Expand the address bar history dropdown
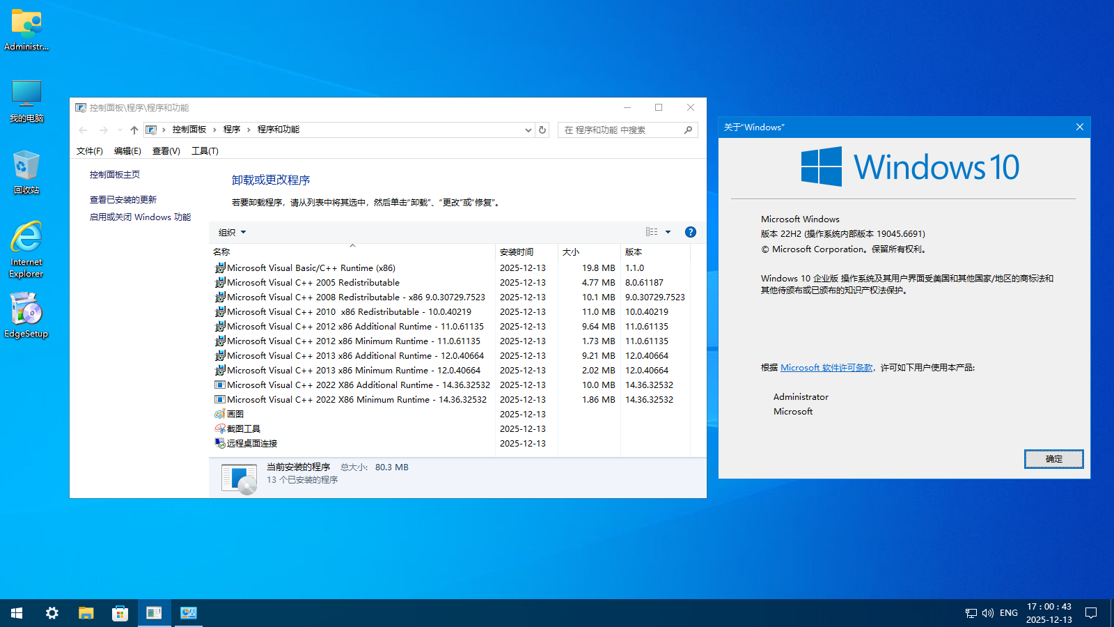 pos(528,130)
